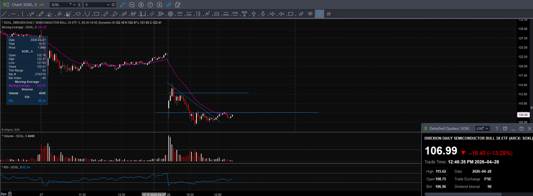Select the Fibonacci circles tool
Screen dimensions: 533x196
(x=171, y=14)
